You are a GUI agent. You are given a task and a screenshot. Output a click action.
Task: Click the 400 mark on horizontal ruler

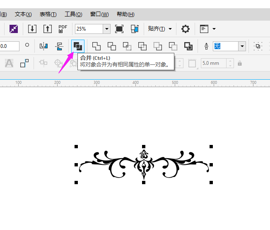point(135,83)
